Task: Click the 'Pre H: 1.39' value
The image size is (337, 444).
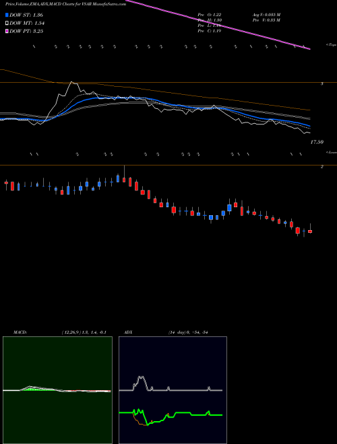Action: click(210, 20)
